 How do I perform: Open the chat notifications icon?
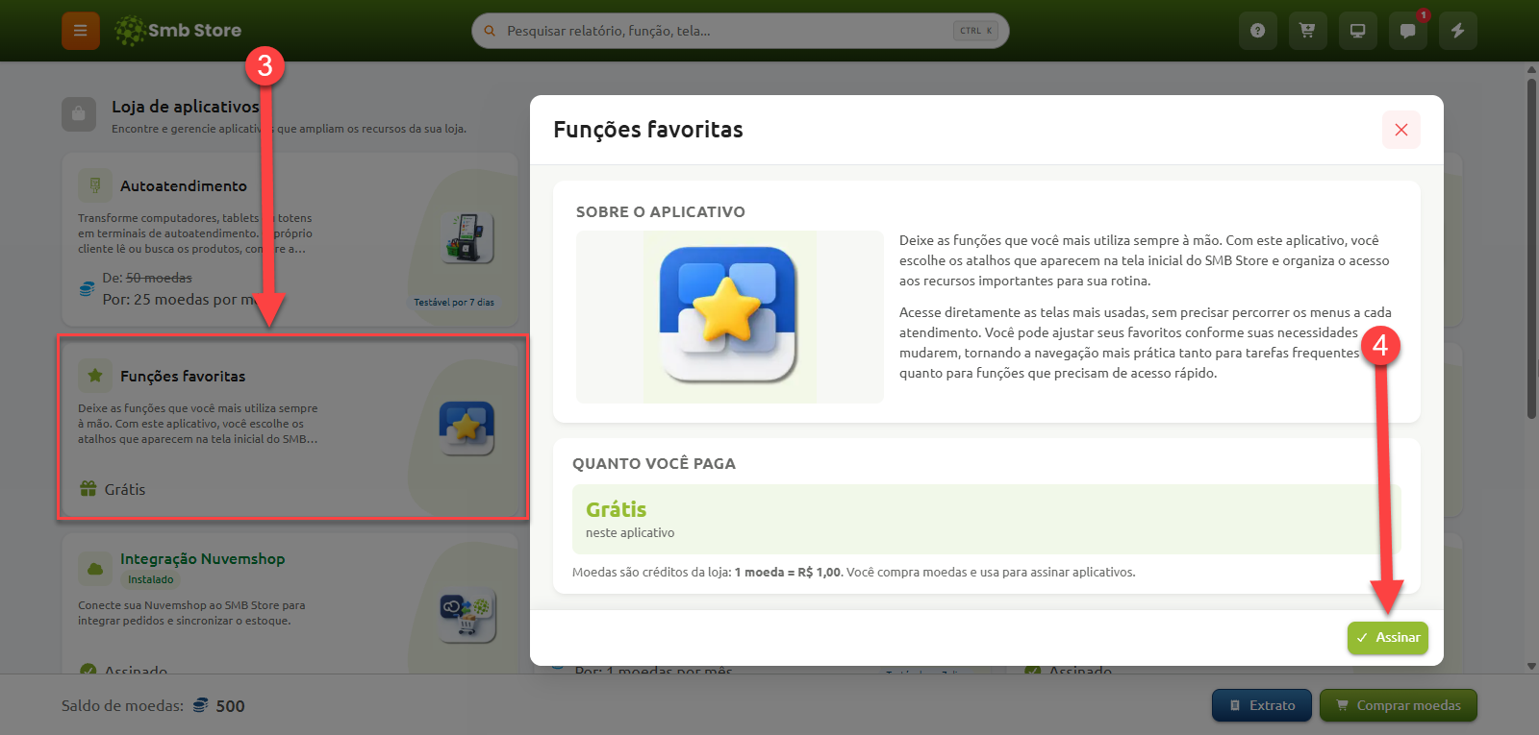(x=1407, y=31)
